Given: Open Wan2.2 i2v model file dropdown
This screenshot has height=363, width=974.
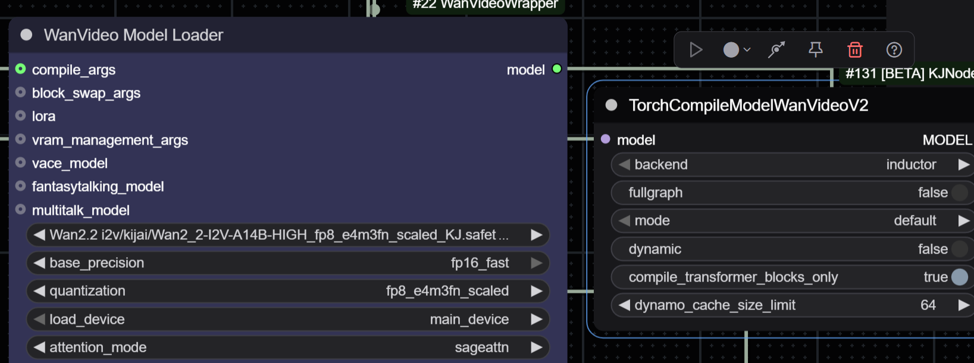Looking at the screenshot, I should pyautogui.click(x=288, y=235).
